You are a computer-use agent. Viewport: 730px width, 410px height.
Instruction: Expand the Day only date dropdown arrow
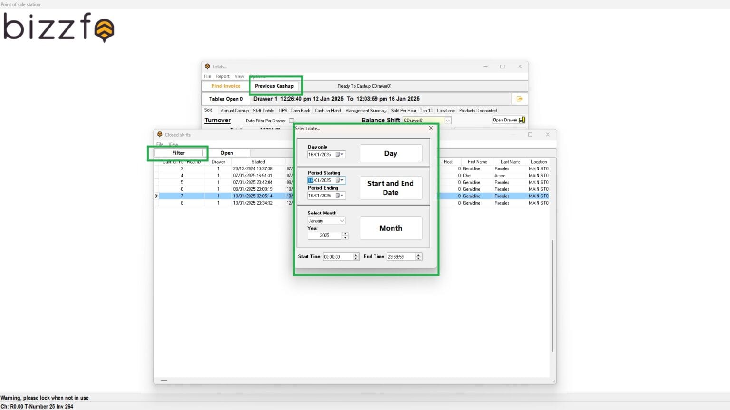click(343, 154)
